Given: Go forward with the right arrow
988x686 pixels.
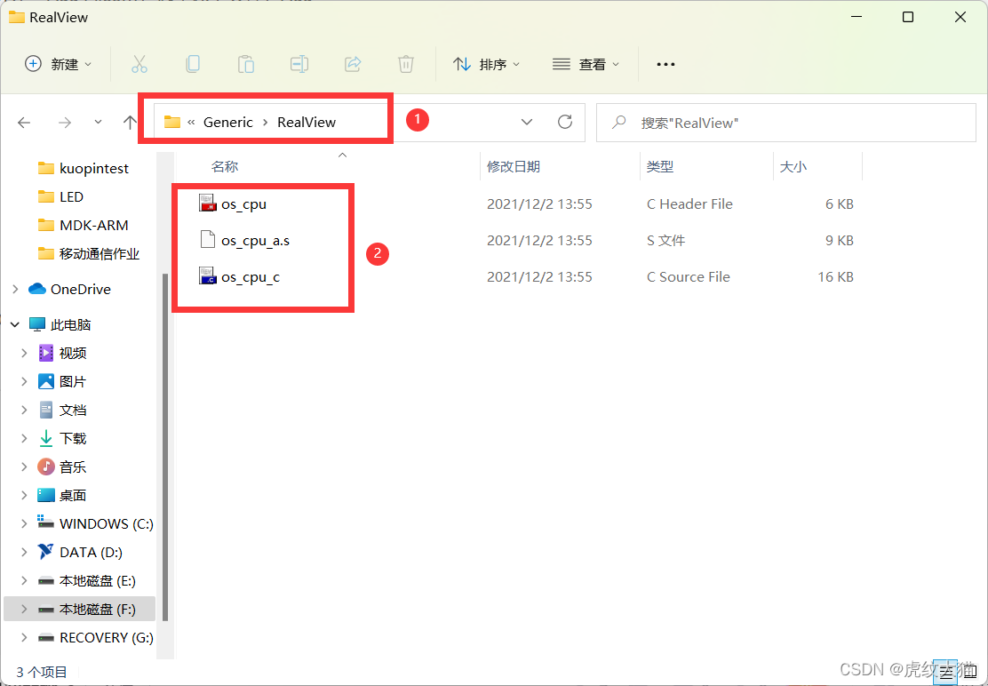Looking at the screenshot, I should click(64, 123).
